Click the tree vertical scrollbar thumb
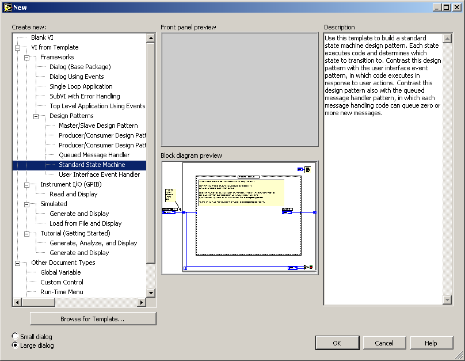 point(151,153)
